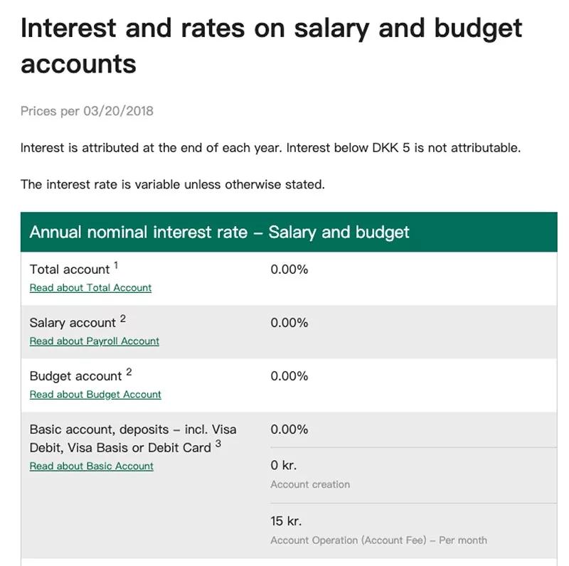Click the 0.00% rate for Total account
Screen dimensions: 569x566
coord(289,269)
